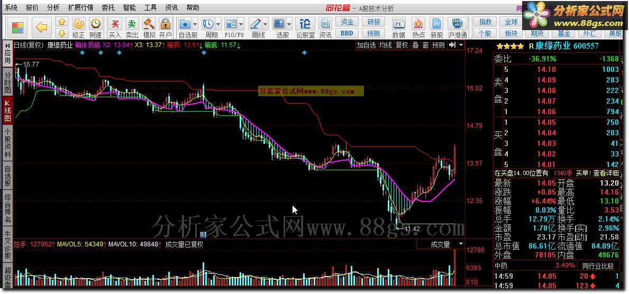Click the 基金 button
Viewport: 629px width, 294px height.
point(563,33)
